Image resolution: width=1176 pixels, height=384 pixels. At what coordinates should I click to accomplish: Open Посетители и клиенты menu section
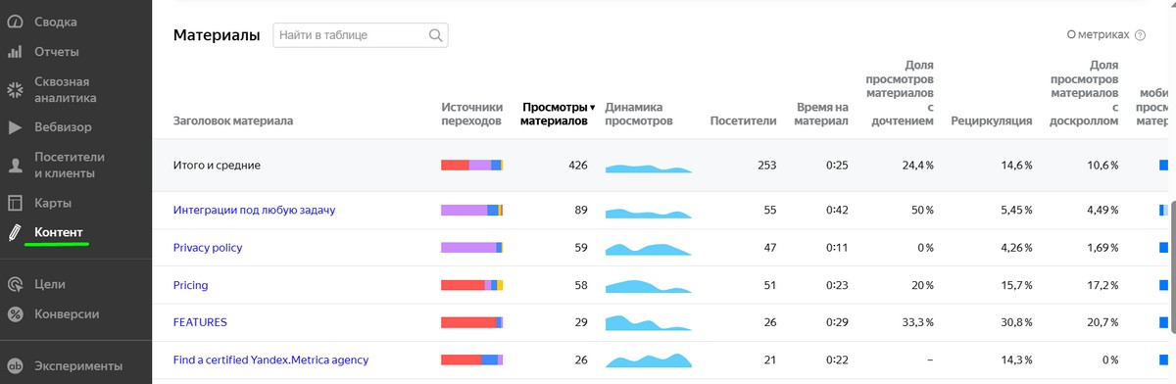point(69,166)
